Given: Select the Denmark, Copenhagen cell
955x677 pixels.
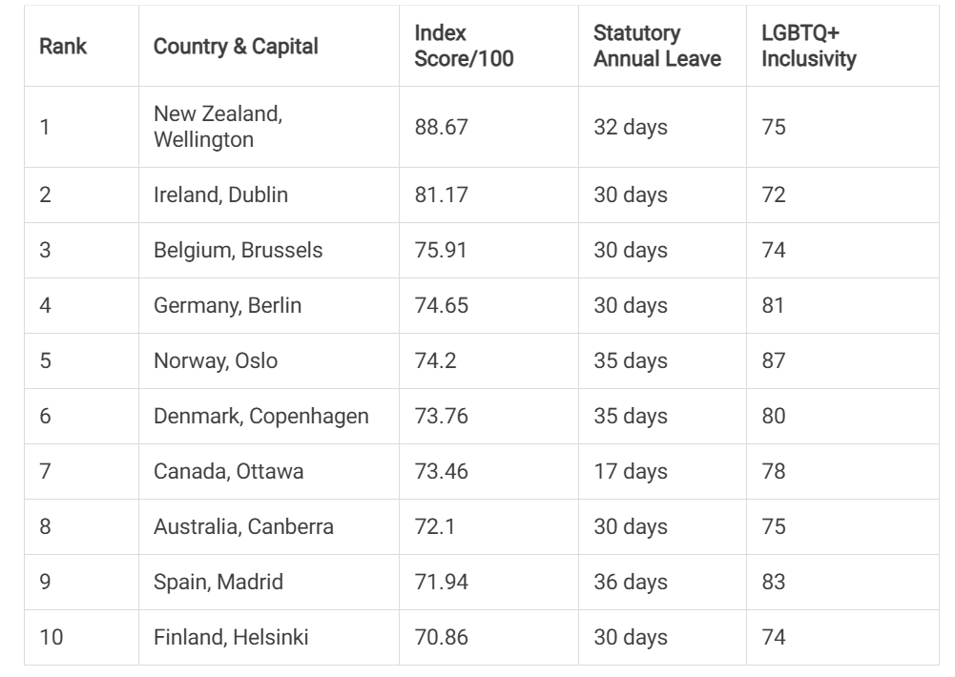Looking at the screenshot, I should tap(260, 417).
